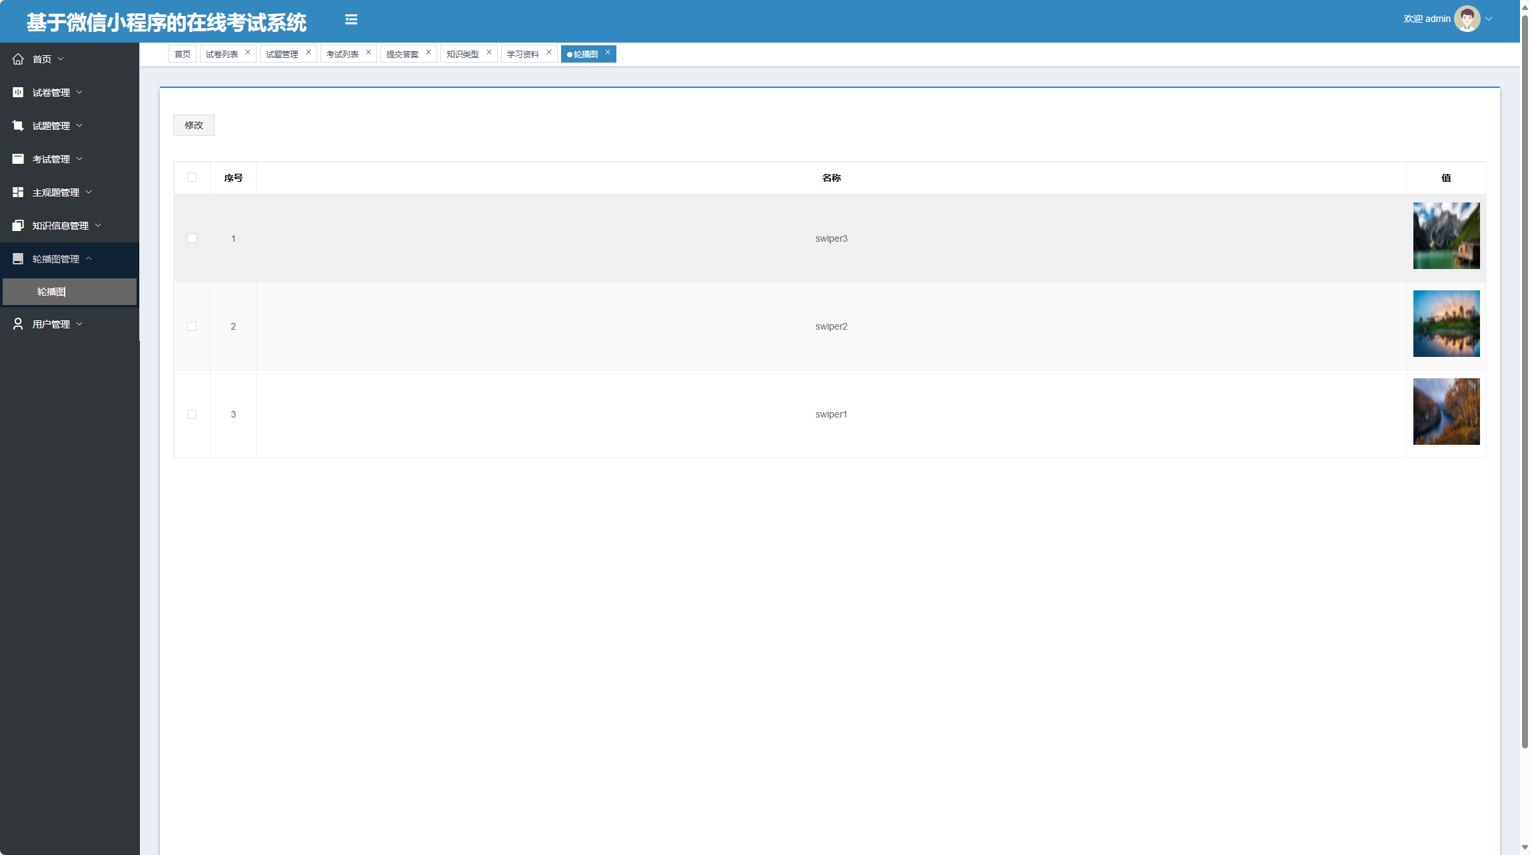The image size is (1530, 855).
Task: Check the swiper3 row checkbox
Action: coord(192,238)
